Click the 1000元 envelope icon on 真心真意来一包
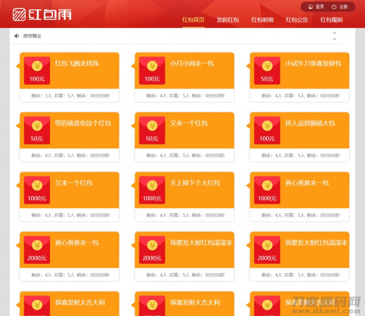 (267, 190)
